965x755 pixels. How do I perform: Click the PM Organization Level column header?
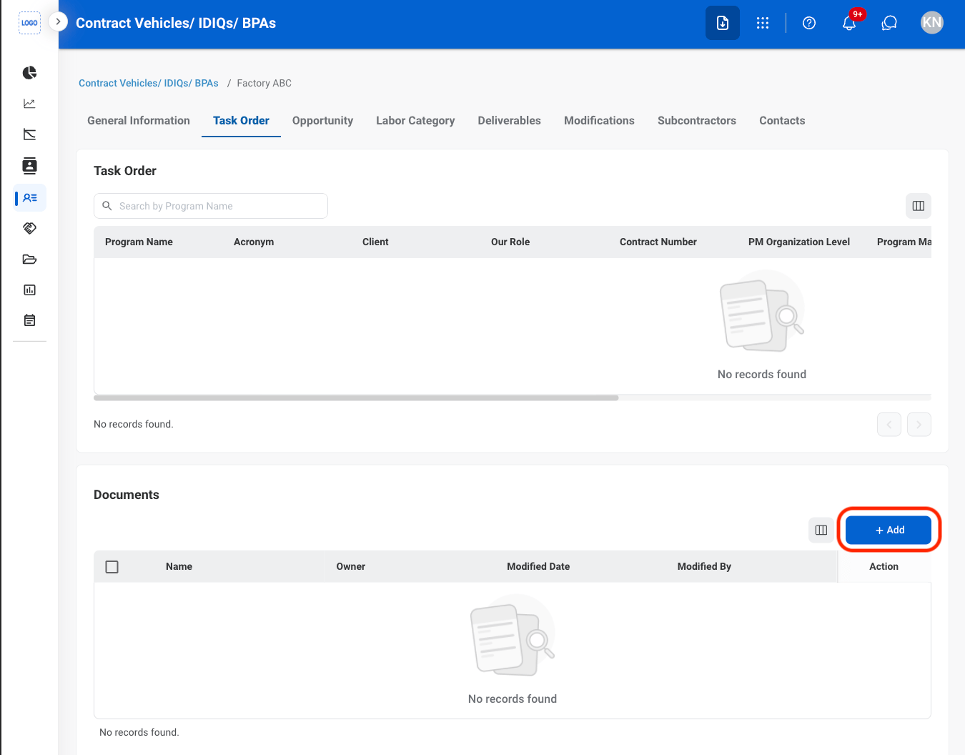pos(799,242)
